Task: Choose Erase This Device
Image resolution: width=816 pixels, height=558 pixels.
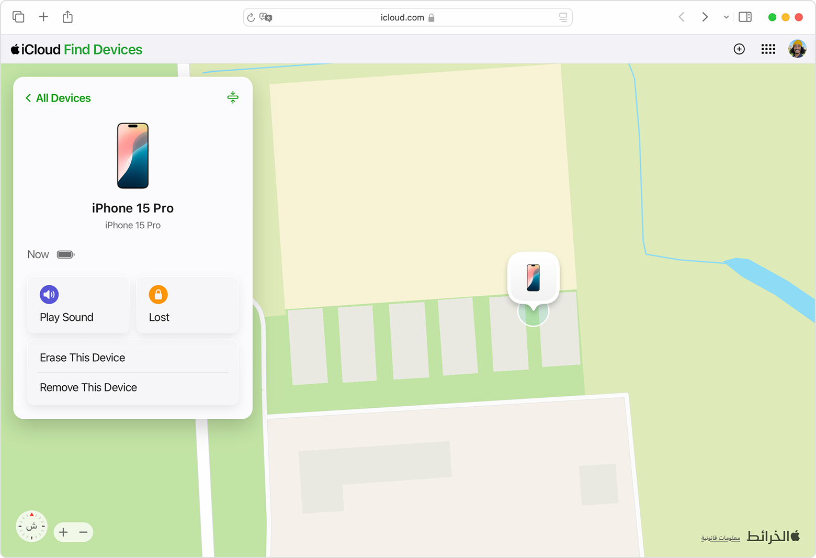Action: tap(133, 358)
